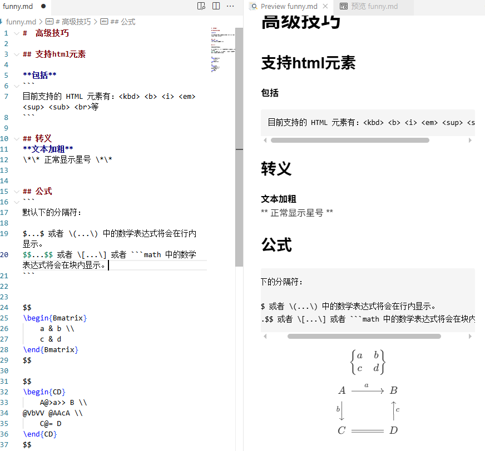
Task: Click the 公式 heading in preview
Action: click(276, 244)
